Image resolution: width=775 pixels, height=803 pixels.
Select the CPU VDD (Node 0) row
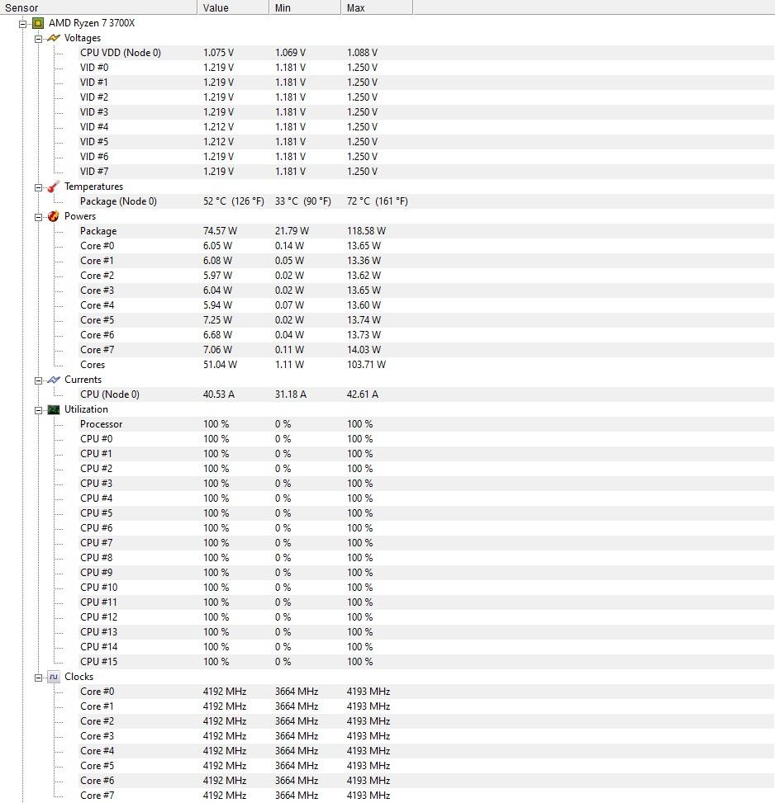[x=426, y=53]
